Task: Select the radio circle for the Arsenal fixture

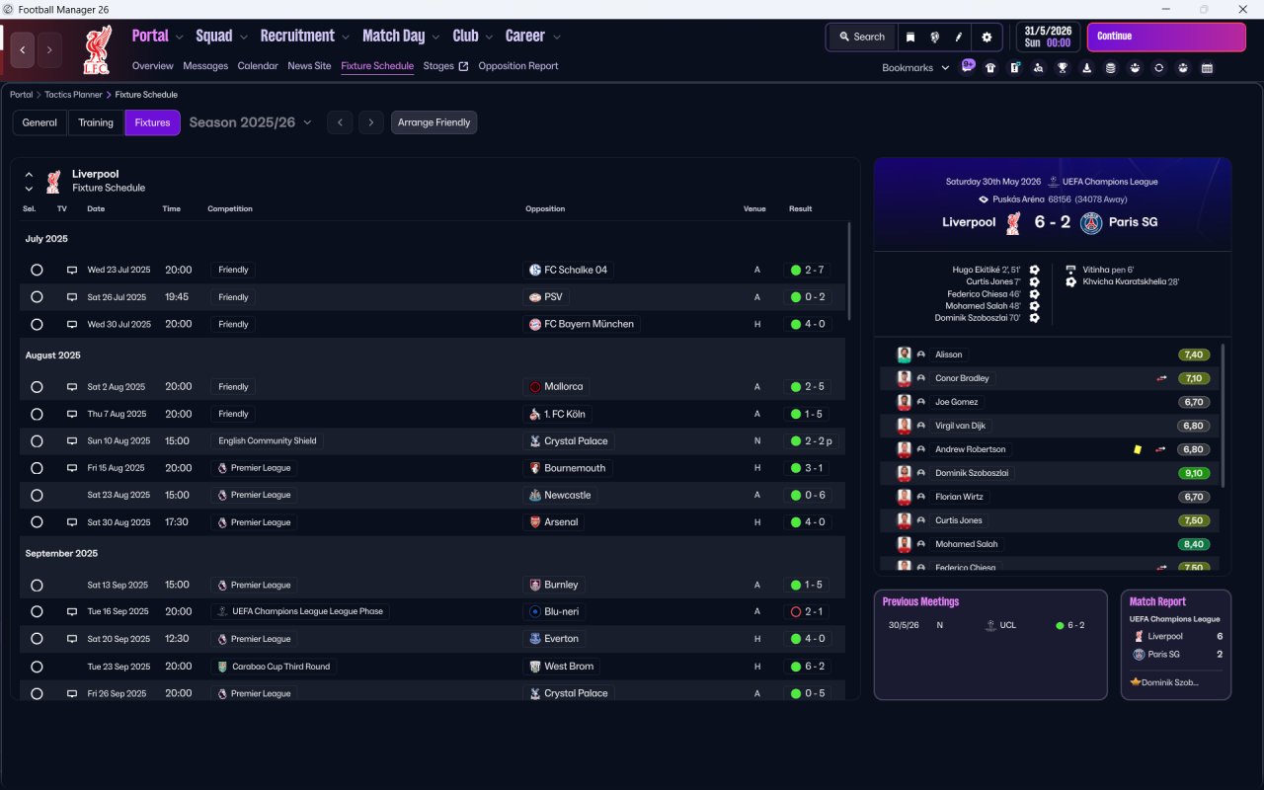Action: (37, 522)
